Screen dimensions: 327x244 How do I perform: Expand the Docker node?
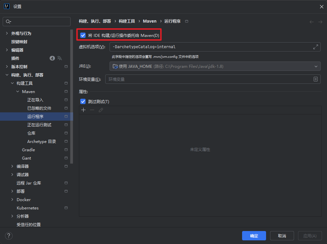click(12, 200)
